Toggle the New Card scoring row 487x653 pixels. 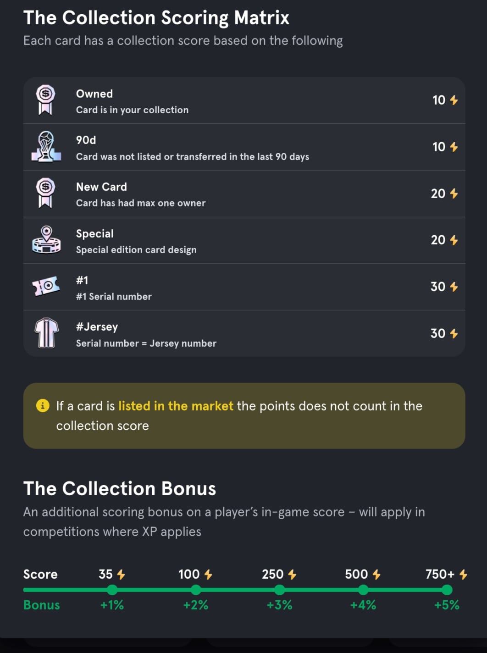[x=243, y=193]
